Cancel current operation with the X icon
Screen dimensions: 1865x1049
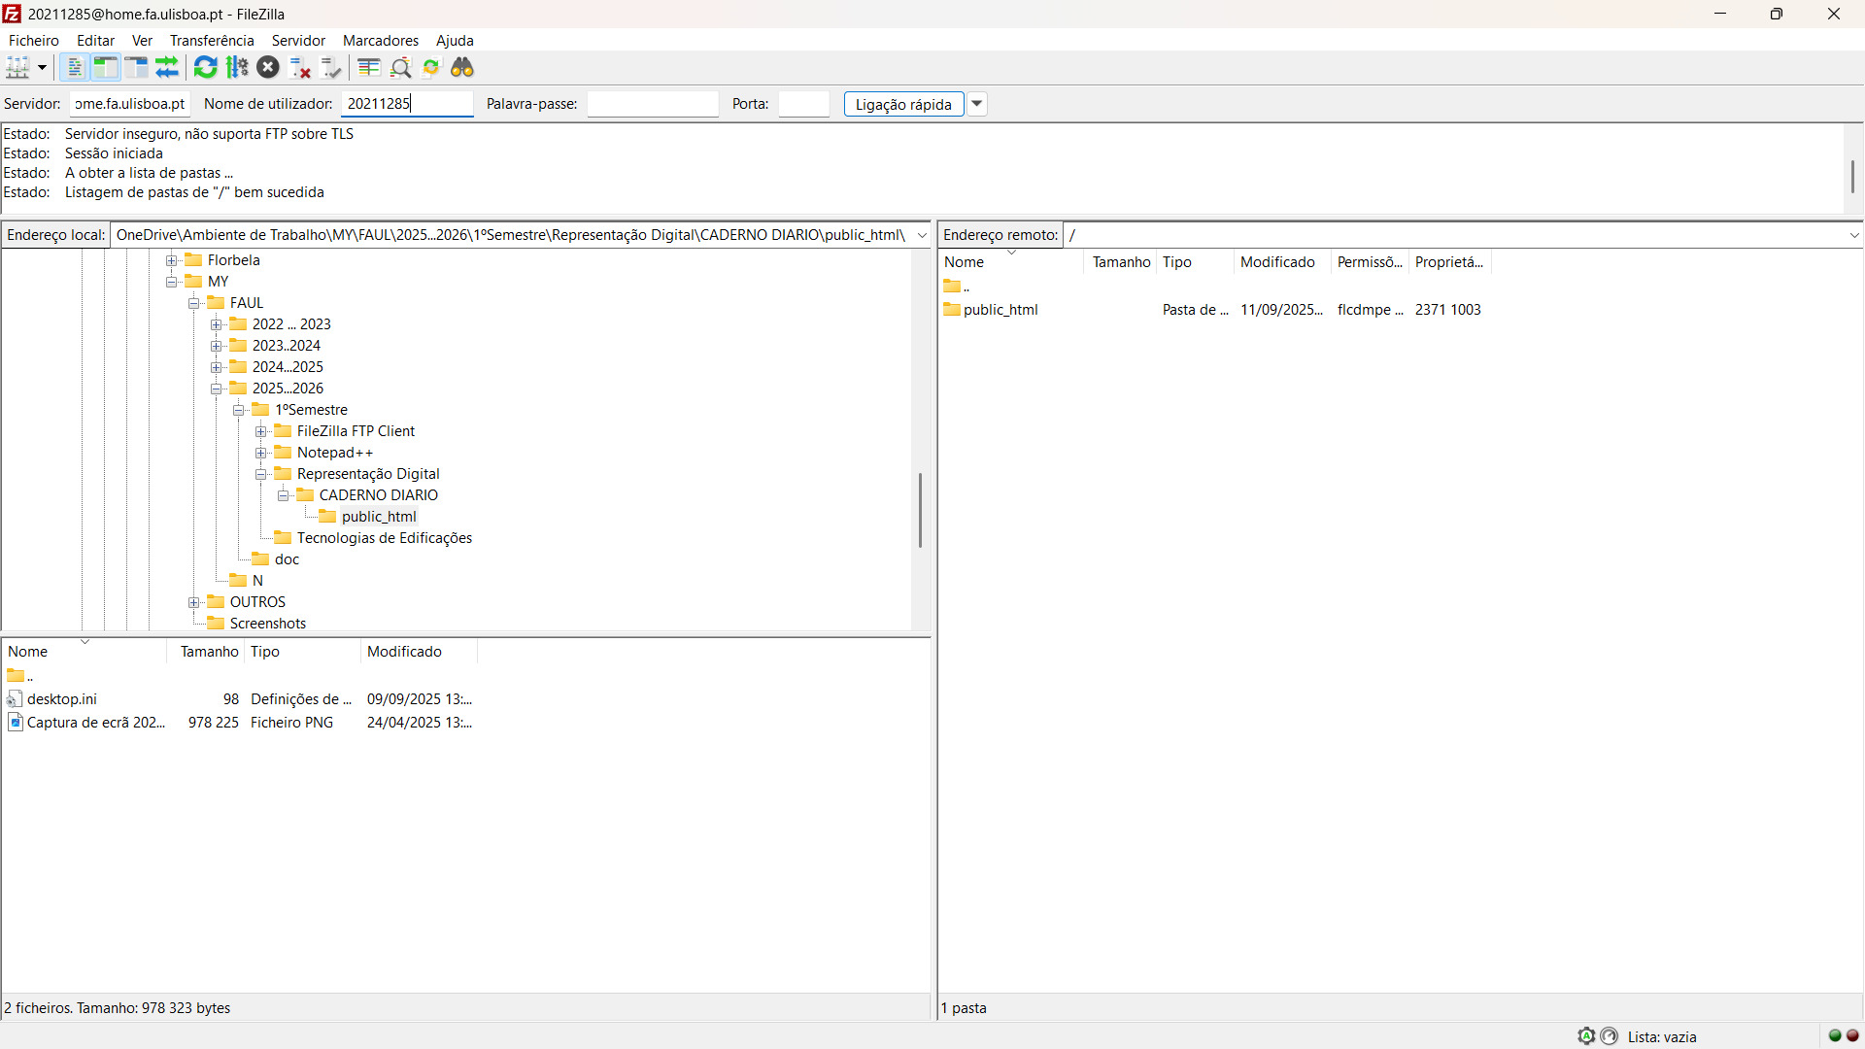pos(269,67)
